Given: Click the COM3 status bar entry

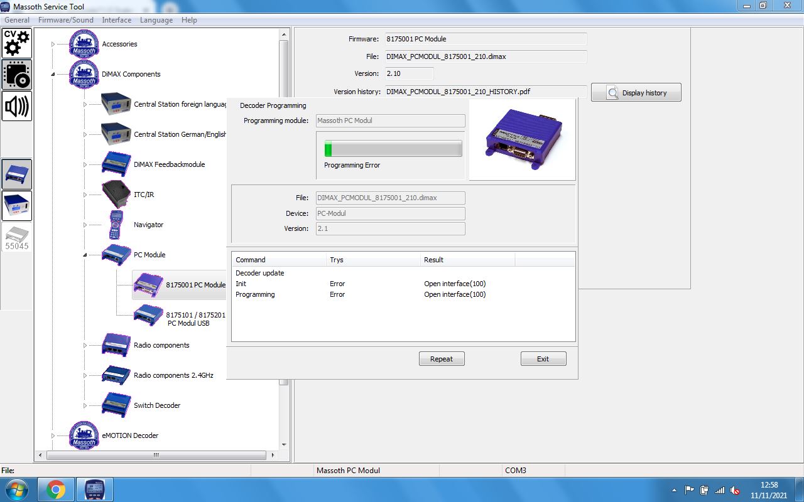Looking at the screenshot, I should (x=516, y=470).
